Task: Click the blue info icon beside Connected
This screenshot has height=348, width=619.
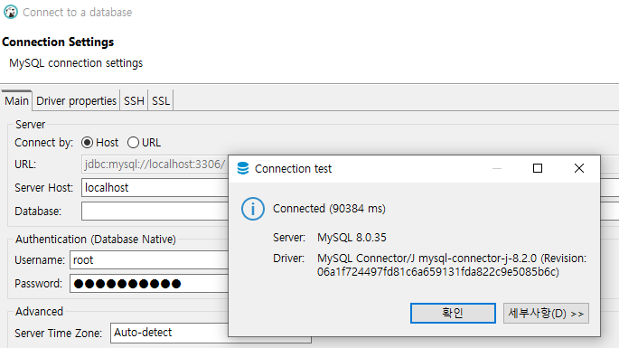Action: pos(253,209)
